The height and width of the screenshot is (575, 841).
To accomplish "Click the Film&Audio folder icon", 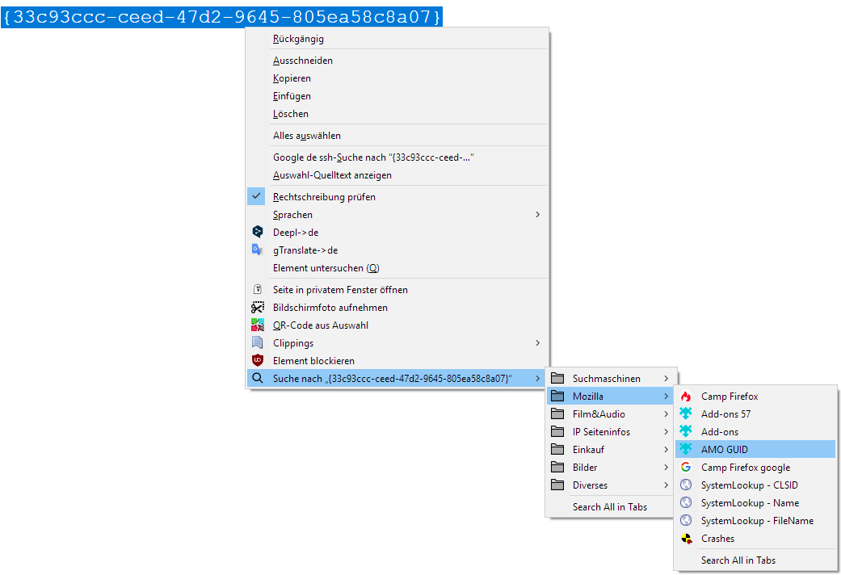I will (557, 413).
